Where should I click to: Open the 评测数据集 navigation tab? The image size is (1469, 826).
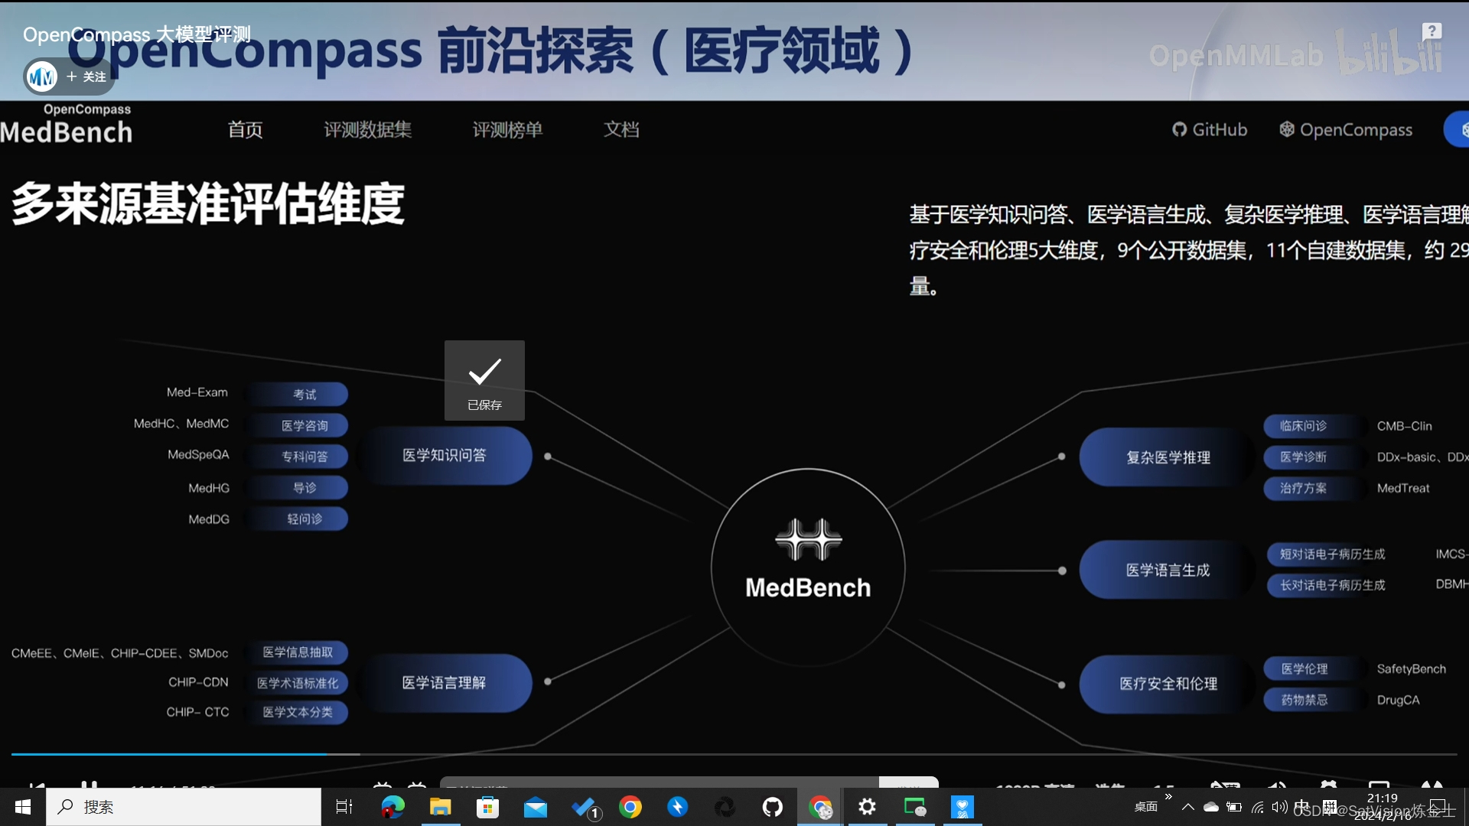367,129
